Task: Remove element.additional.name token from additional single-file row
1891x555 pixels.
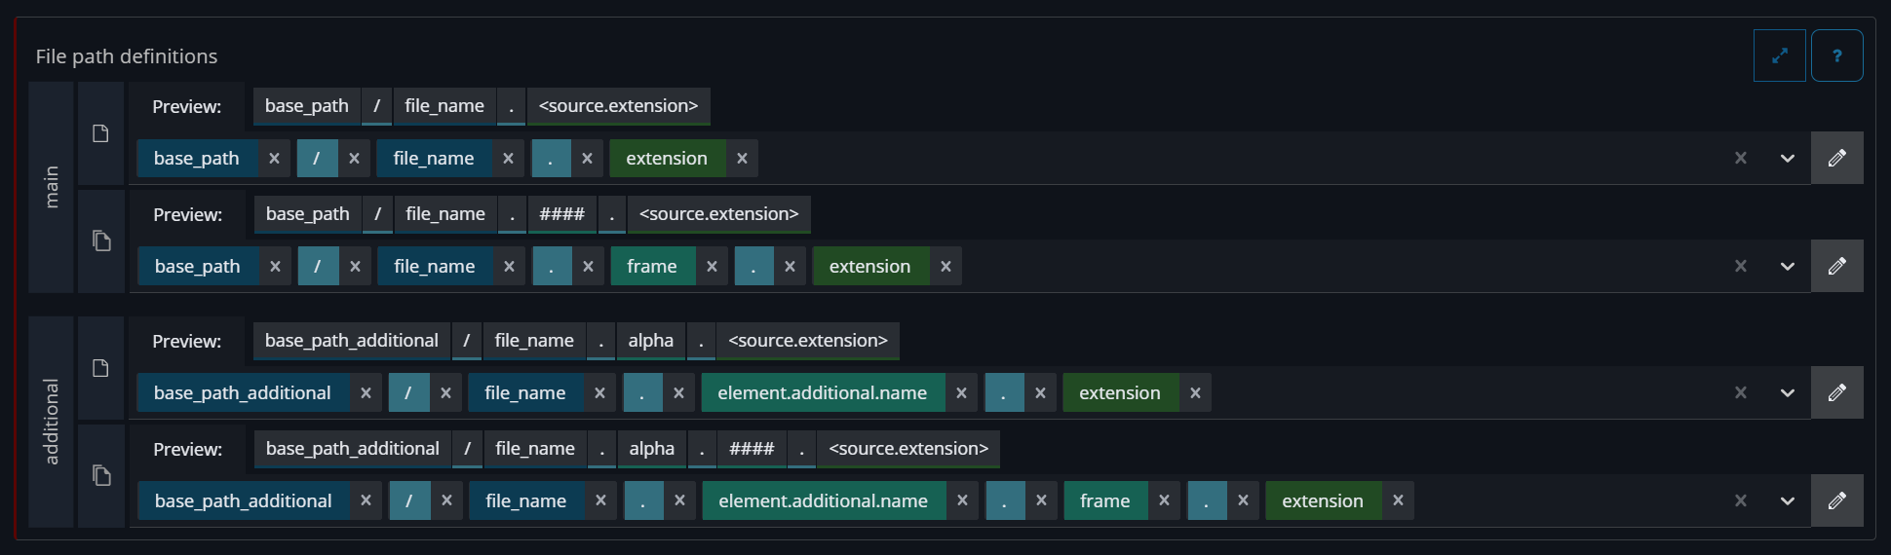Action: [x=961, y=392]
